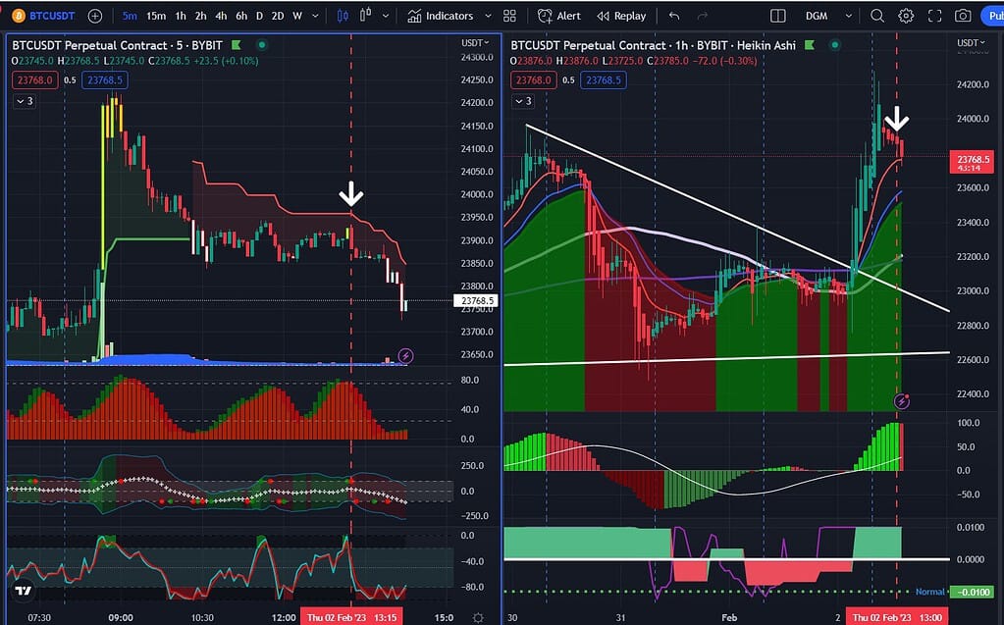Click red sell price 23768.0 on left chart
Image resolution: width=1004 pixels, height=625 pixels.
34,80
